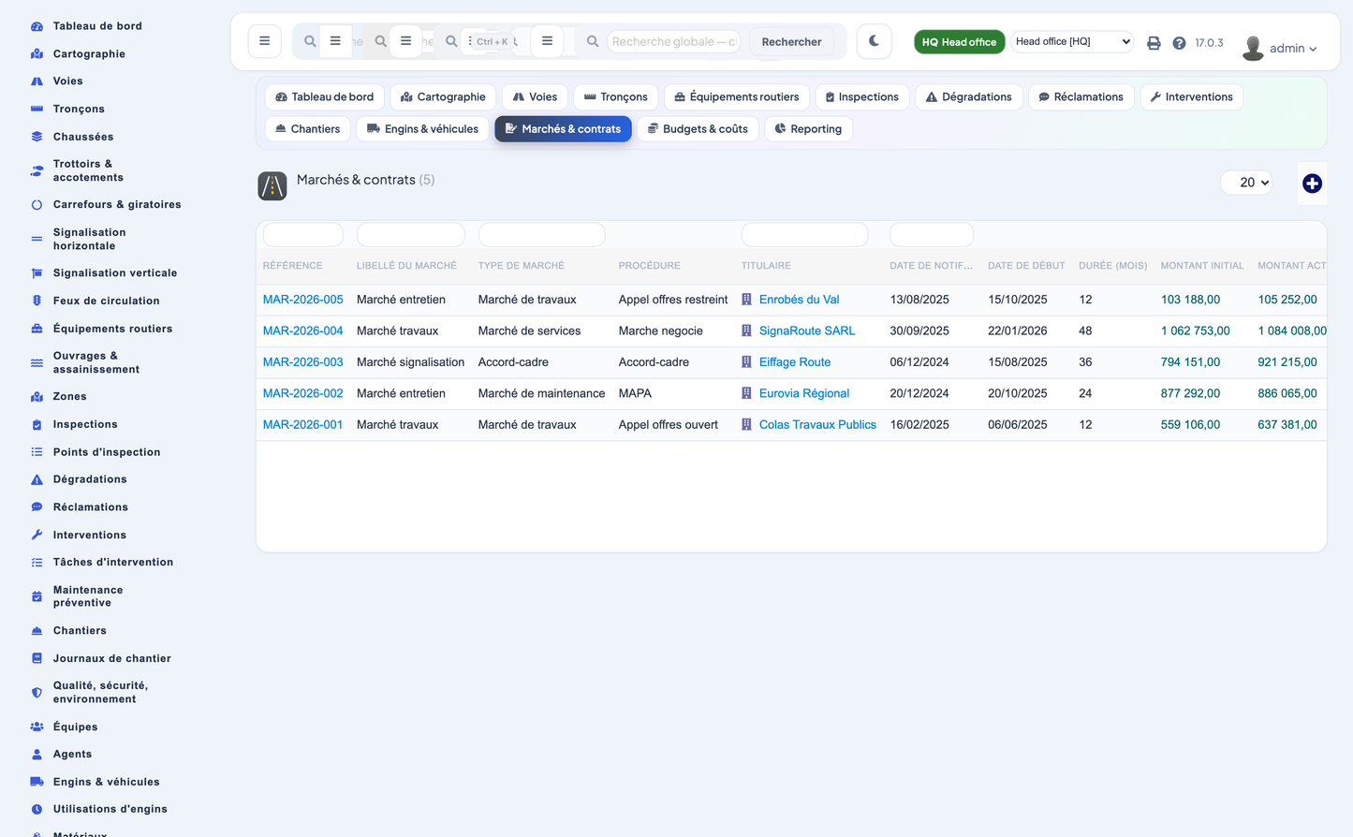
Task: Open Interventions wrench icon in the sidebar
Action: pyautogui.click(x=37, y=535)
